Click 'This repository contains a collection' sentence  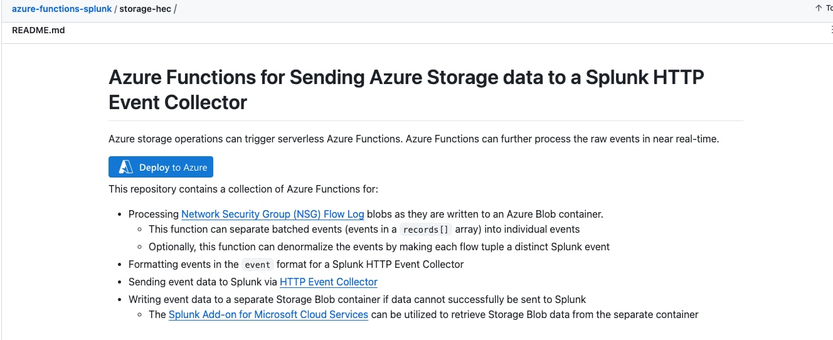click(x=243, y=189)
